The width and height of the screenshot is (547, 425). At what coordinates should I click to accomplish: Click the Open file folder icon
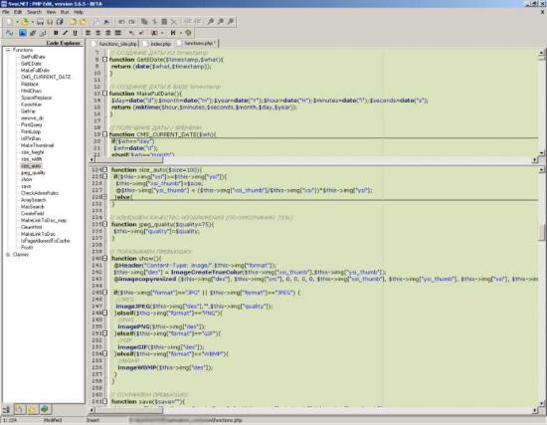[x=25, y=22]
